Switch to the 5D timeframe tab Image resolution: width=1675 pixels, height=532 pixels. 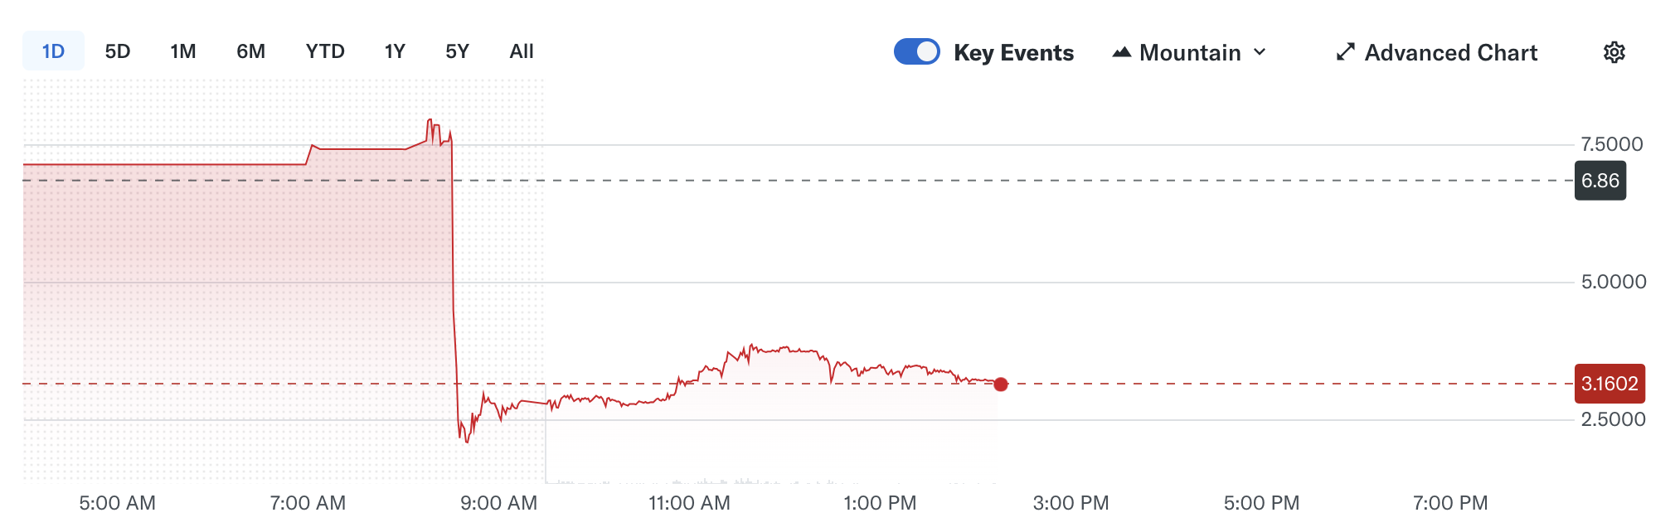point(118,51)
